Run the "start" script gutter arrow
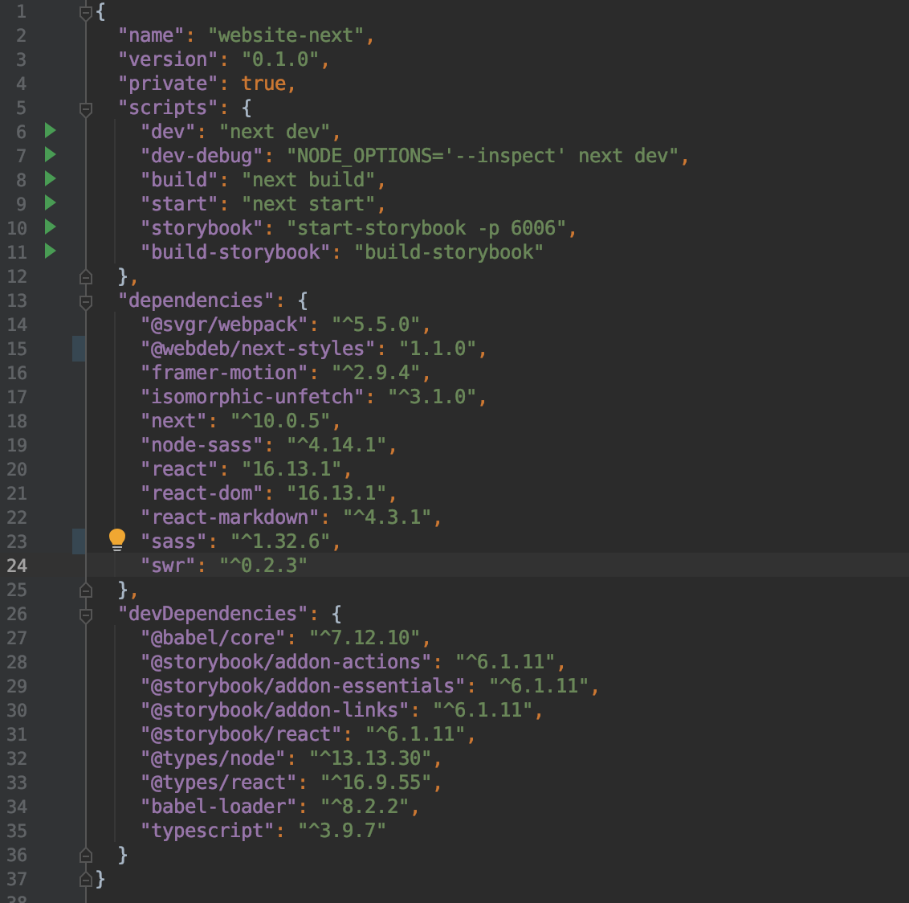The height and width of the screenshot is (903, 909). [51, 203]
